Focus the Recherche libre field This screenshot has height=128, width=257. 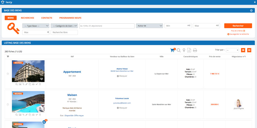64,32
